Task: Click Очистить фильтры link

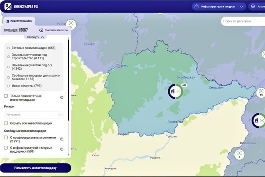Action: click(x=54, y=30)
